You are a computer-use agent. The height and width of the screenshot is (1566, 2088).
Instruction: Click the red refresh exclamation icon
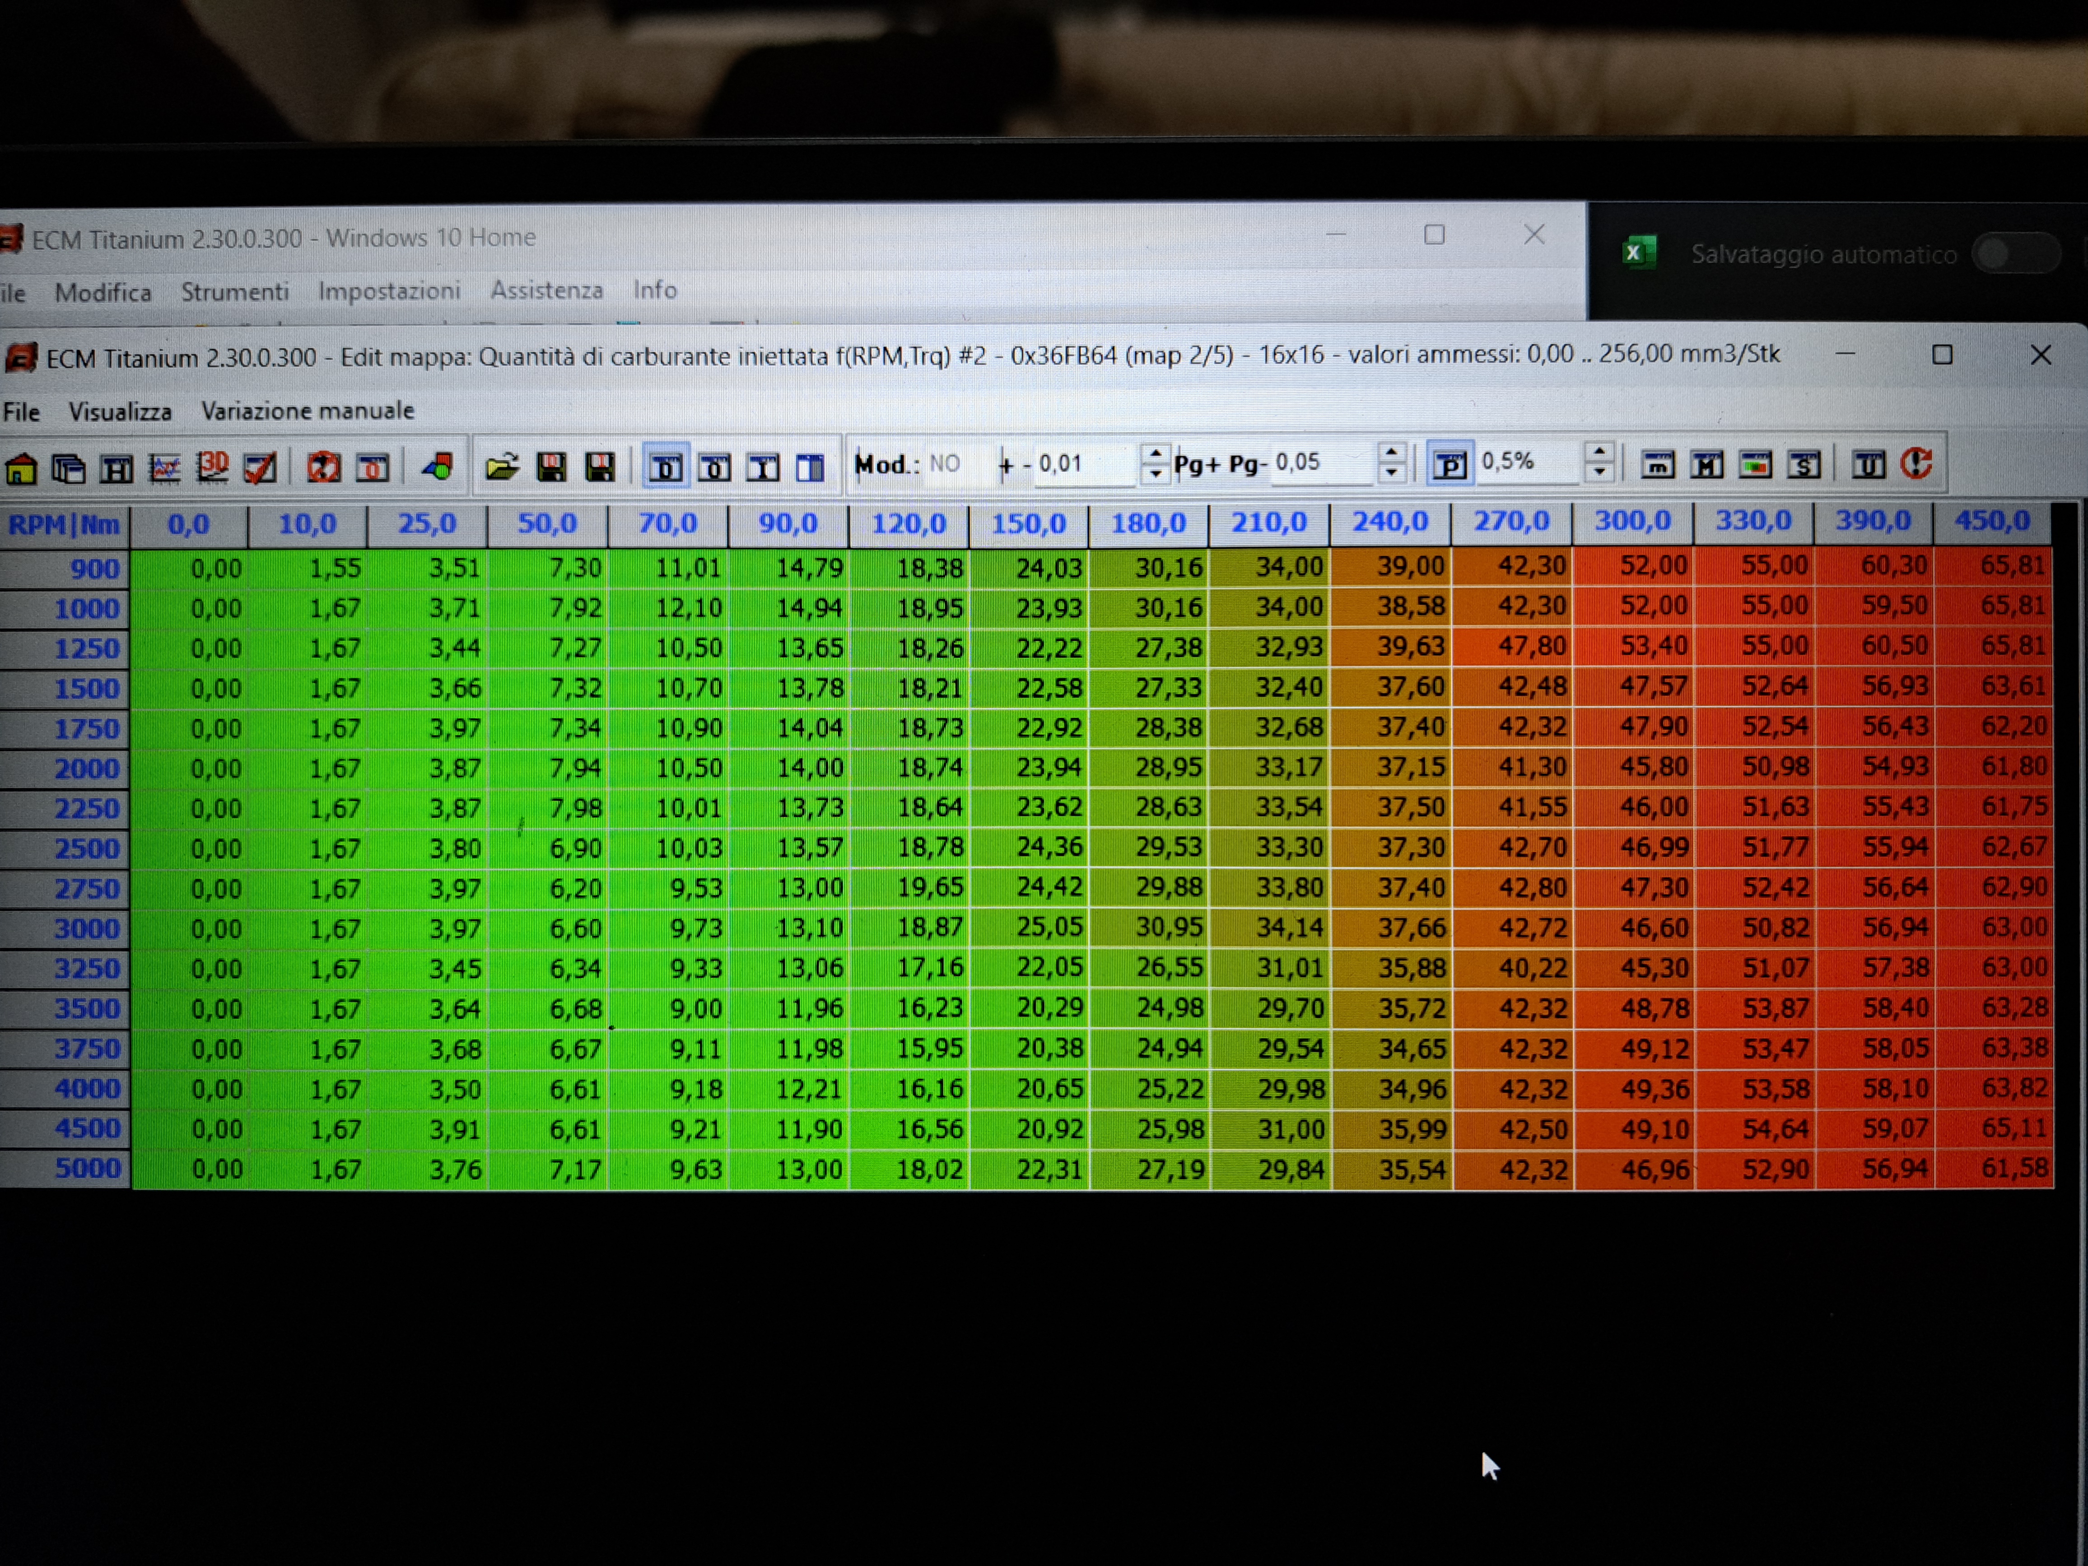click(x=1917, y=463)
